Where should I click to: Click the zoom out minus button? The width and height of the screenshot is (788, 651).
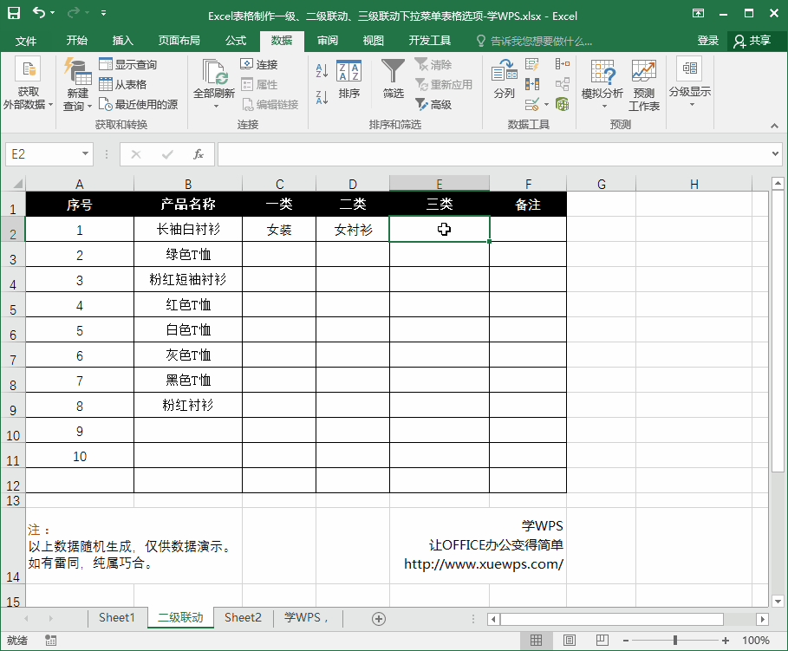click(x=626, y=640)
